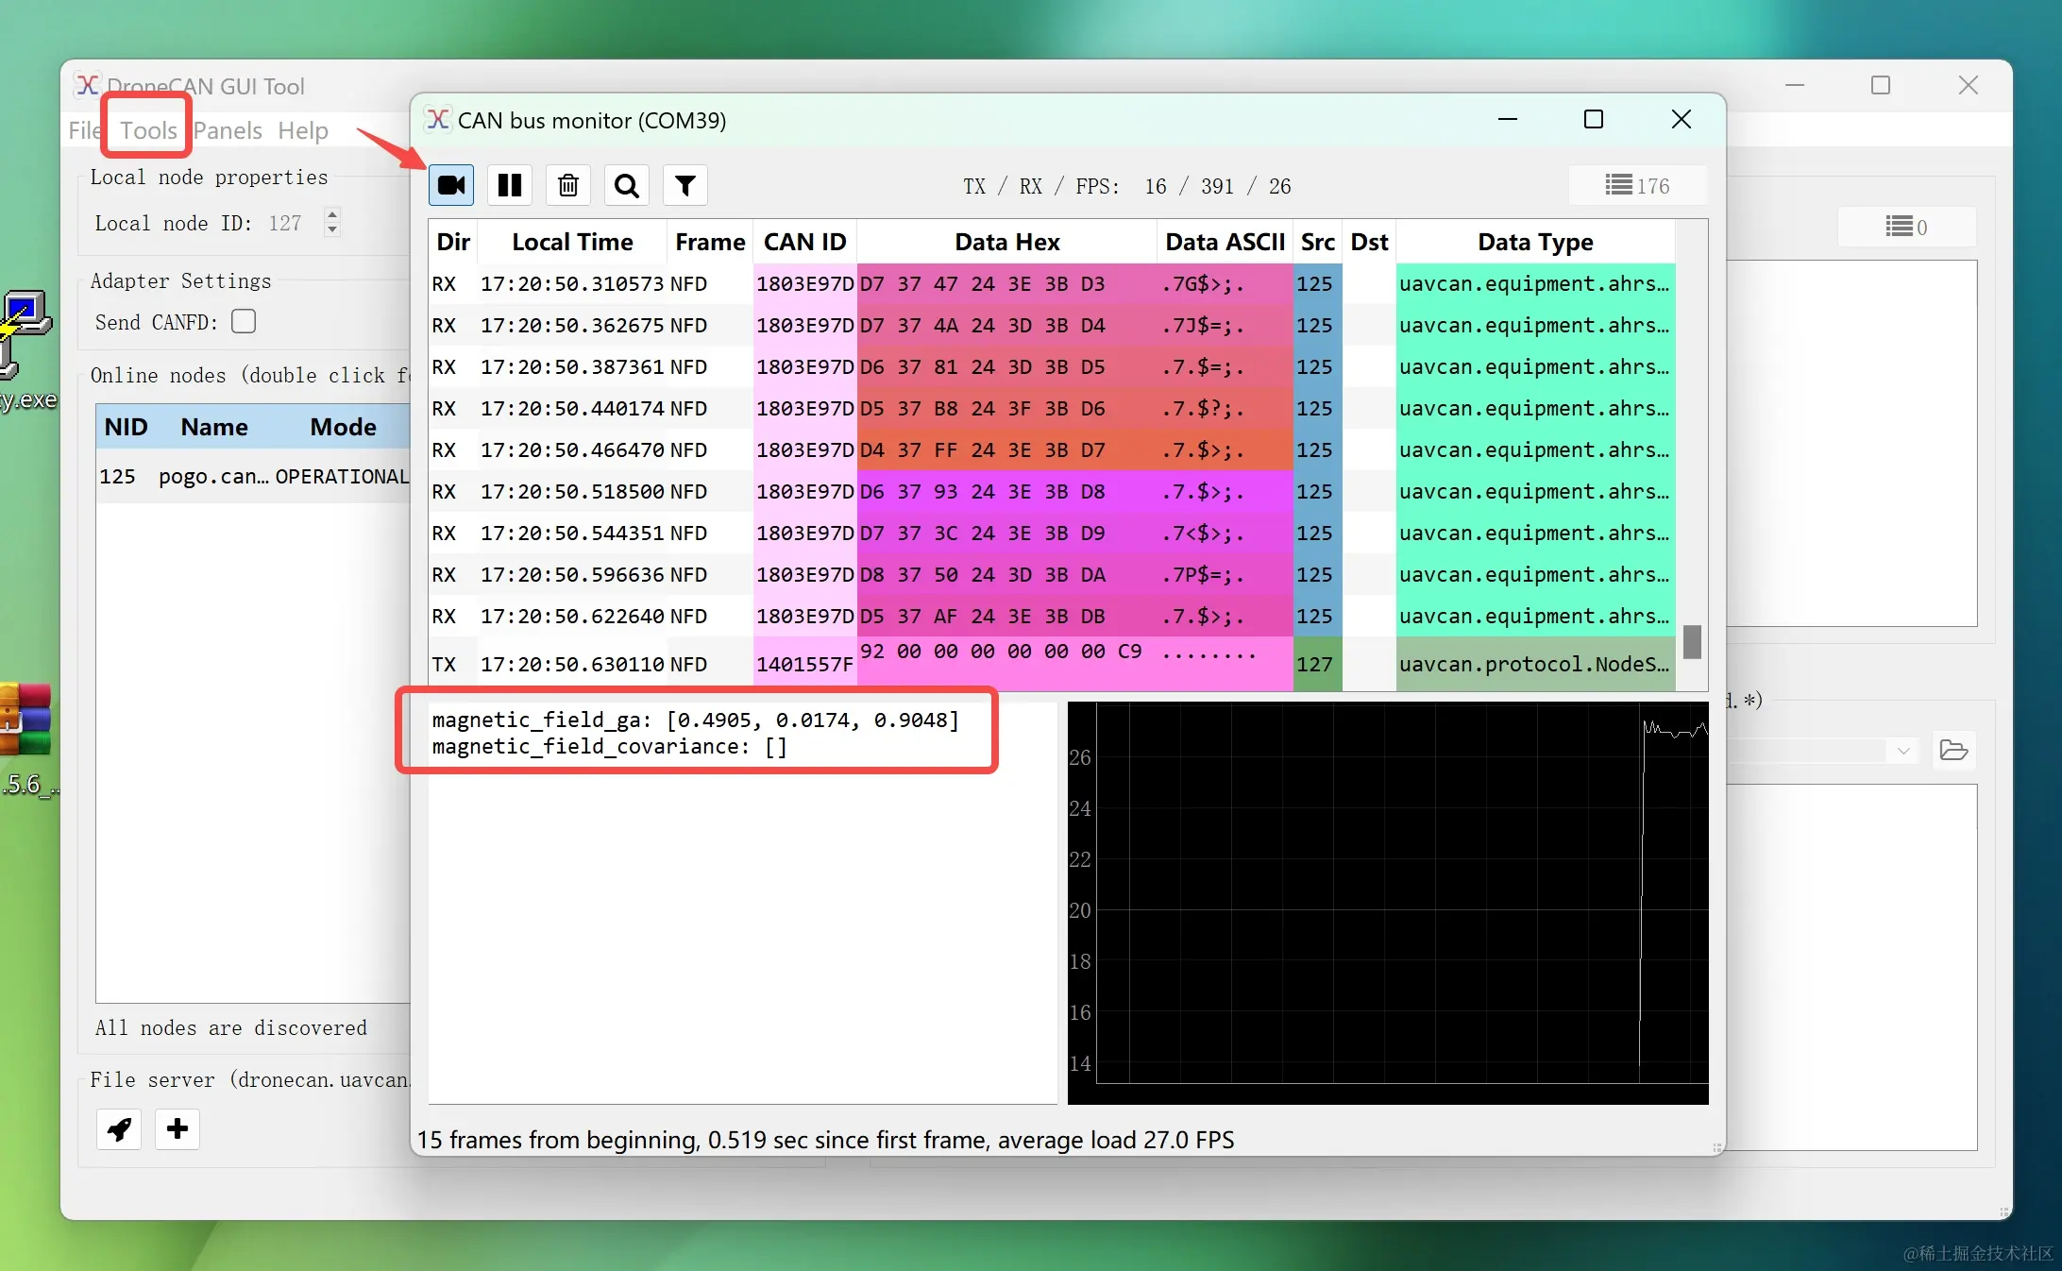Click the 176 rows list indicator

[x=1638, y=186]
